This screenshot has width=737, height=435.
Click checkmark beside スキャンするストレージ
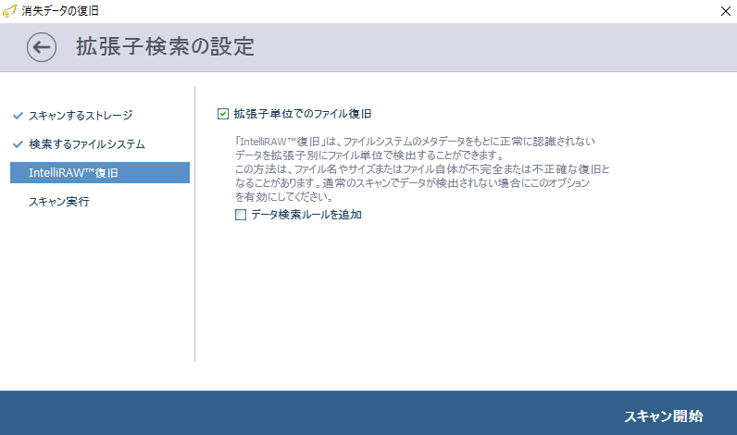18,116
